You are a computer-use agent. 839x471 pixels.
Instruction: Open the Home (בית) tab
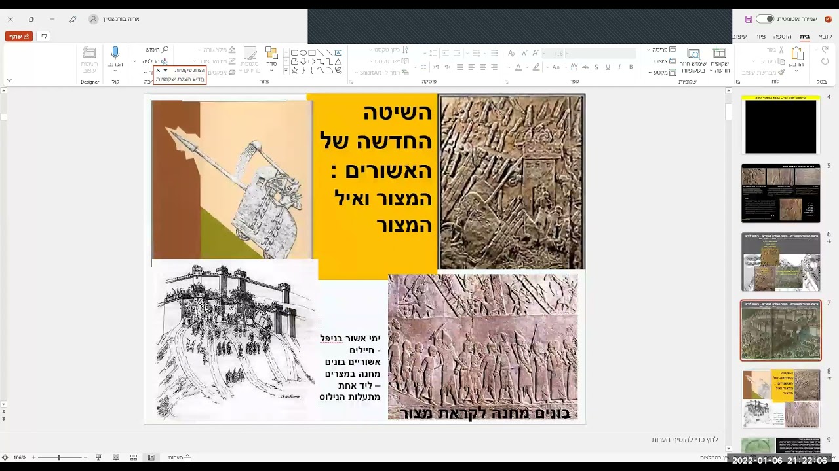coord(804,36)
